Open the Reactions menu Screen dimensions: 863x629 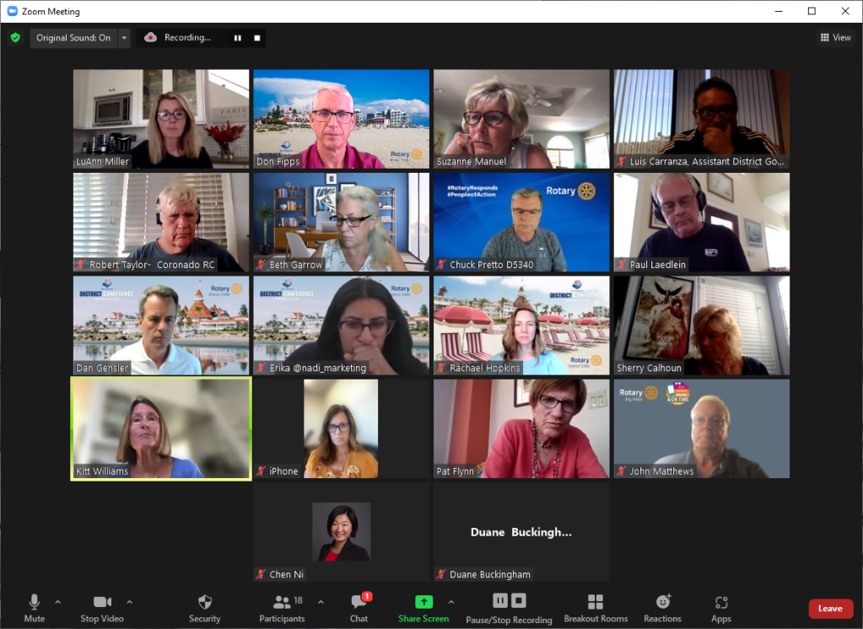[x=663, y=602]
